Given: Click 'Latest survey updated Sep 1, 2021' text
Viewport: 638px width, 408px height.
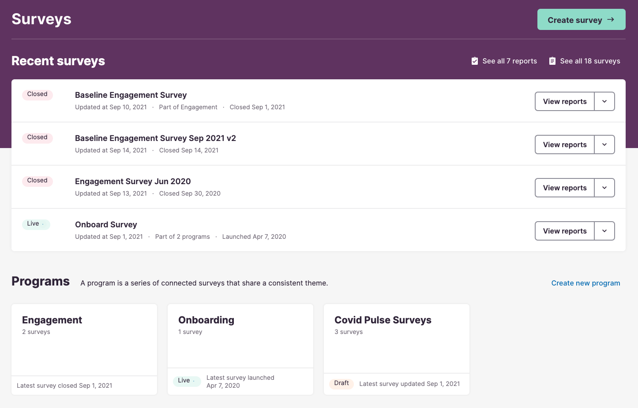Looking at the screenshot, I should pos(409,384).
